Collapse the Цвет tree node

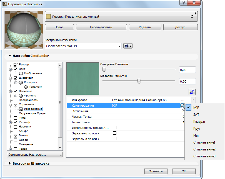[10, 69]
